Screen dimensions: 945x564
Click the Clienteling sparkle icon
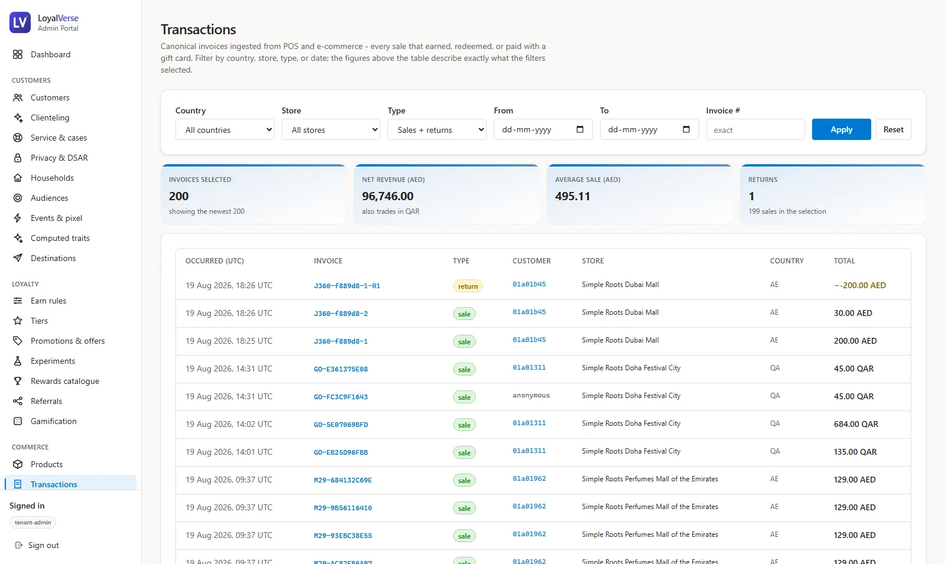(x=18, y=118)
